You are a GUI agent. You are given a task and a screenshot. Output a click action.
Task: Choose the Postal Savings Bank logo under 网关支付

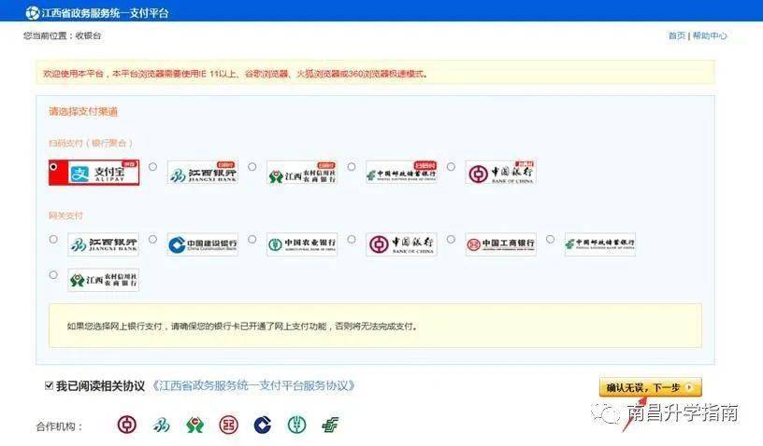[599, 244]
